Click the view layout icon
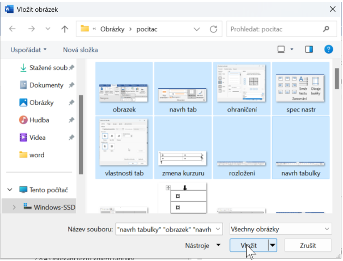This screenshot has height=261, width=343. pyautogui.click(x=281, y=49)
